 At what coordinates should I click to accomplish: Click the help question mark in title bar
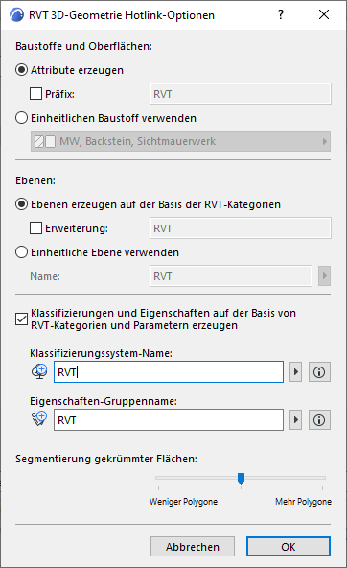pyautogui.click(x=281, y=14)
